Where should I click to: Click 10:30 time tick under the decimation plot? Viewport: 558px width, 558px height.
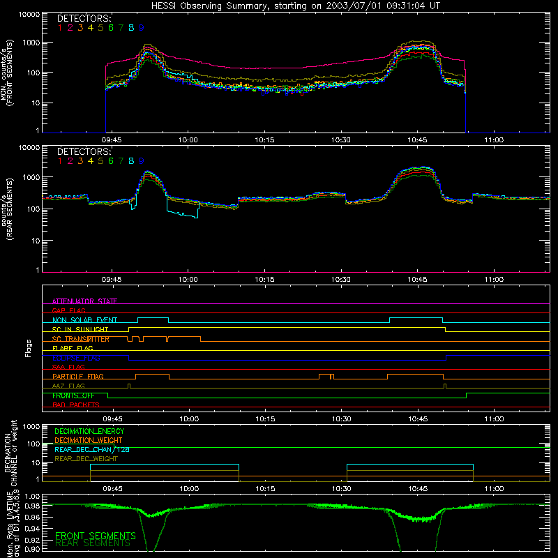click(342, 489)
